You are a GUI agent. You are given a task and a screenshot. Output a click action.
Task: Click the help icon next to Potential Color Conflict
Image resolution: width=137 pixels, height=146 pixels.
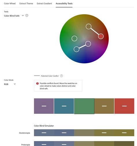click(61, 76)
